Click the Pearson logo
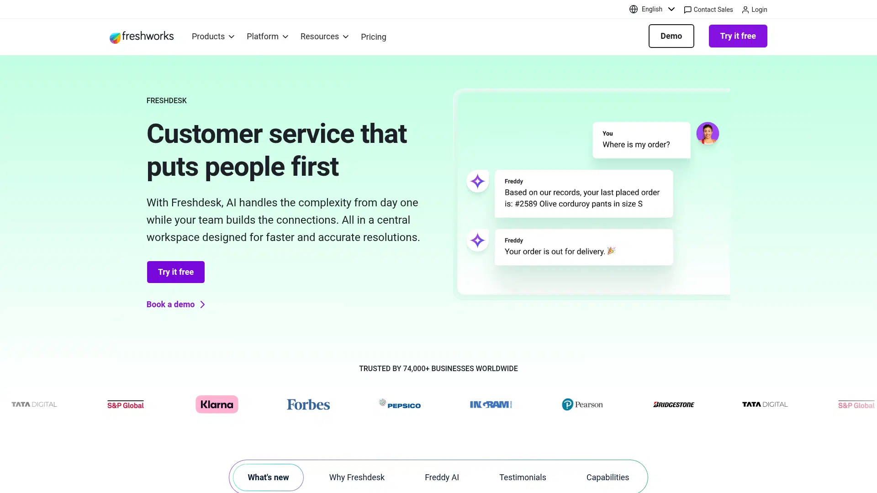This screenshot has height=493, width=877. click(x=582, y=404)
